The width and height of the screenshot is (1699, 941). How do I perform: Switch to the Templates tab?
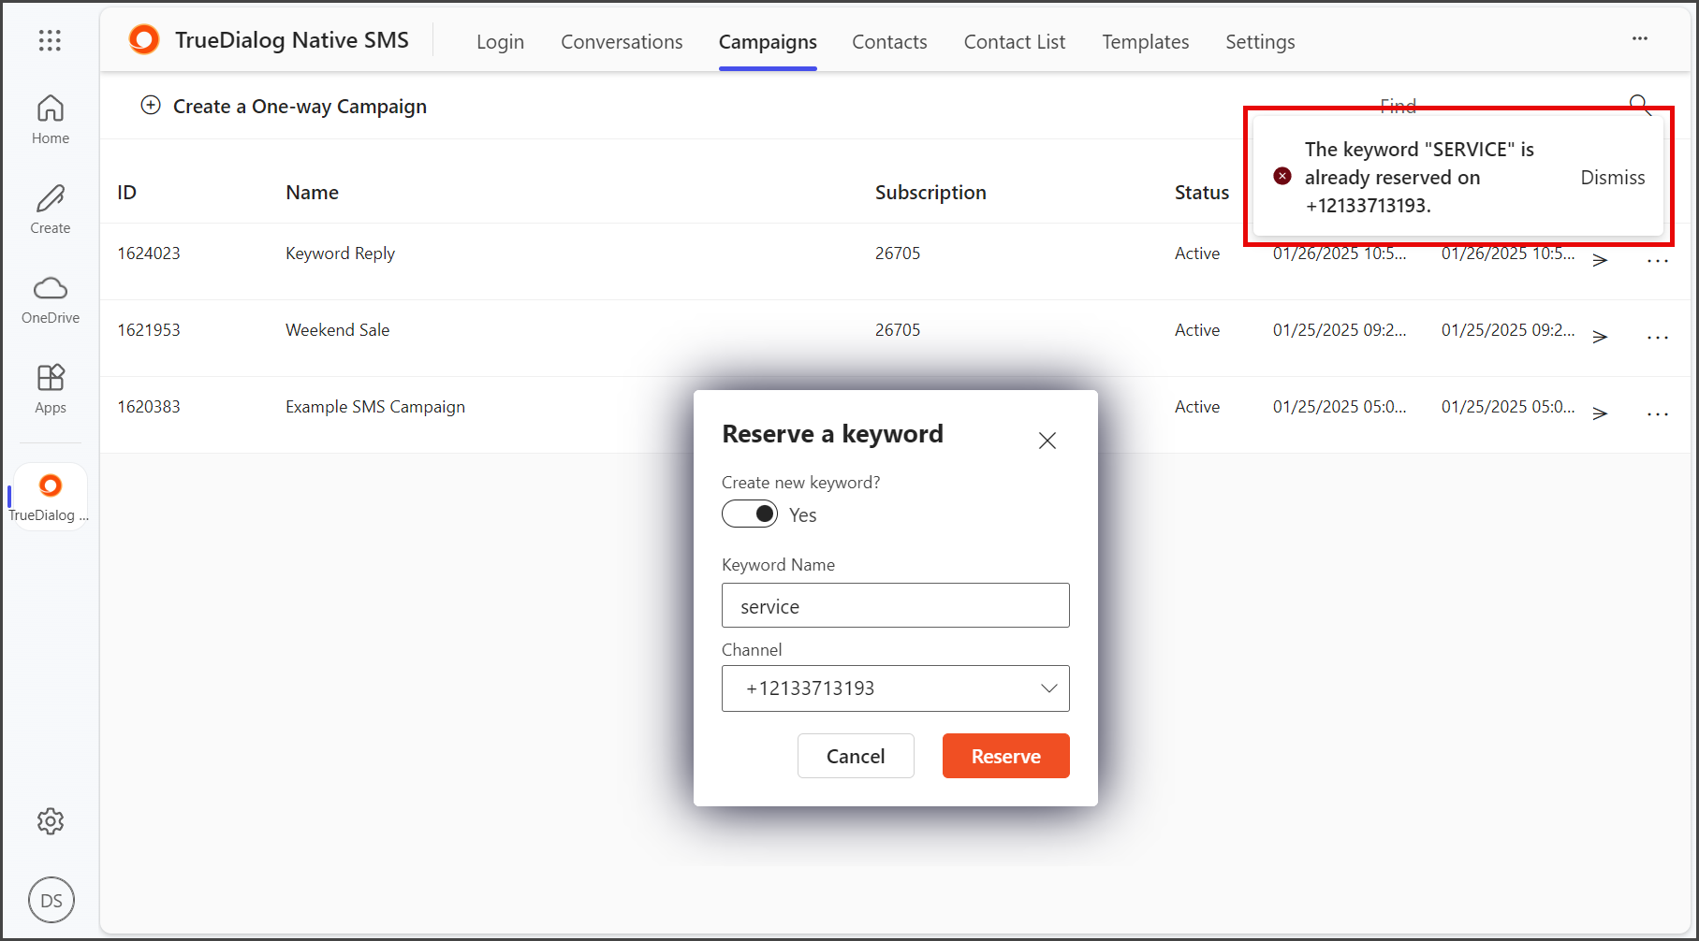pos(1145,42)
